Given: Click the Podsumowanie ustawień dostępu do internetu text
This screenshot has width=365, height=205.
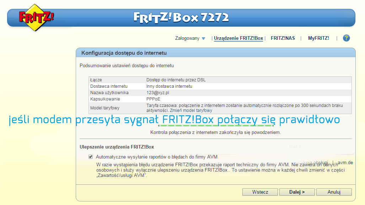Looking at the screenshot, I should (x=127, y=66).
